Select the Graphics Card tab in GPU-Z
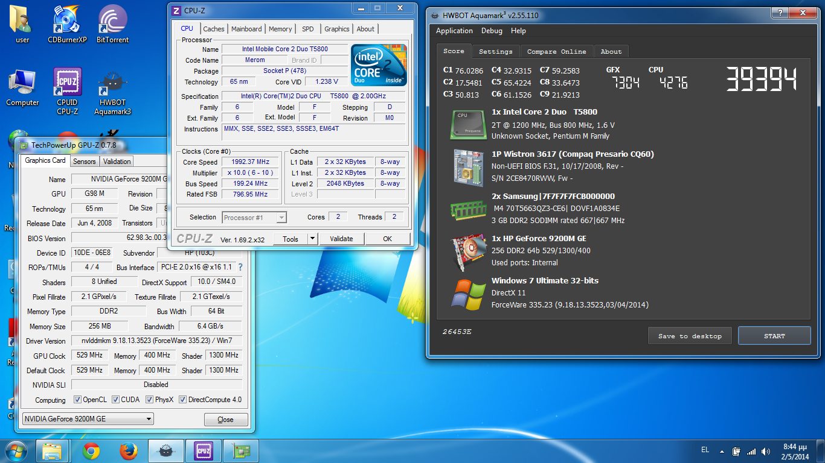This screenshot has width=825, height=463. [x=45, y=160]
